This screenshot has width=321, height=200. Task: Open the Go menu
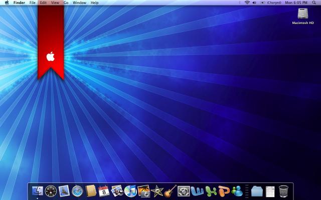click(x=66, y=2)
